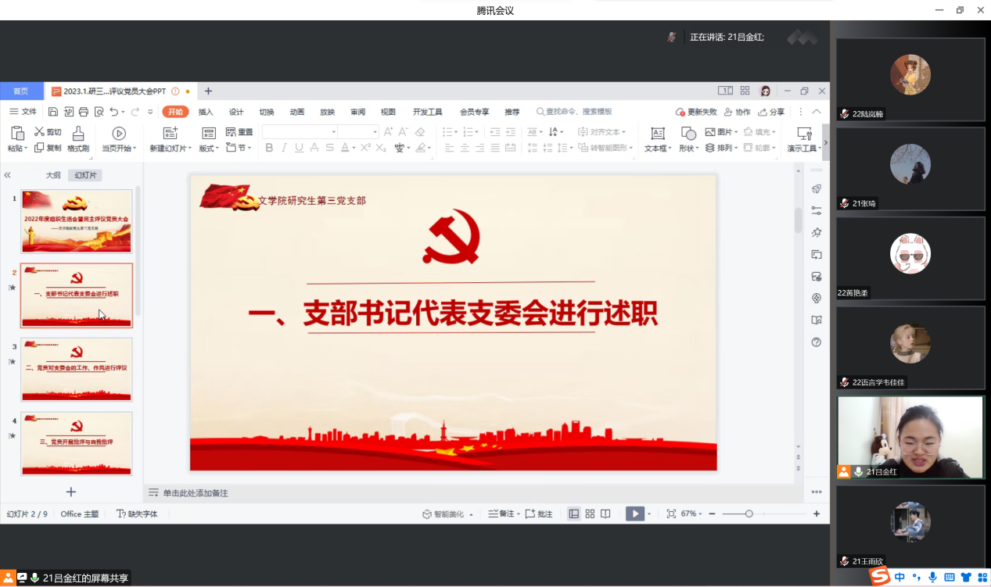Click the Shapes (形状) icon
This screenshot has height=587, width=991.
coord(688,134)
